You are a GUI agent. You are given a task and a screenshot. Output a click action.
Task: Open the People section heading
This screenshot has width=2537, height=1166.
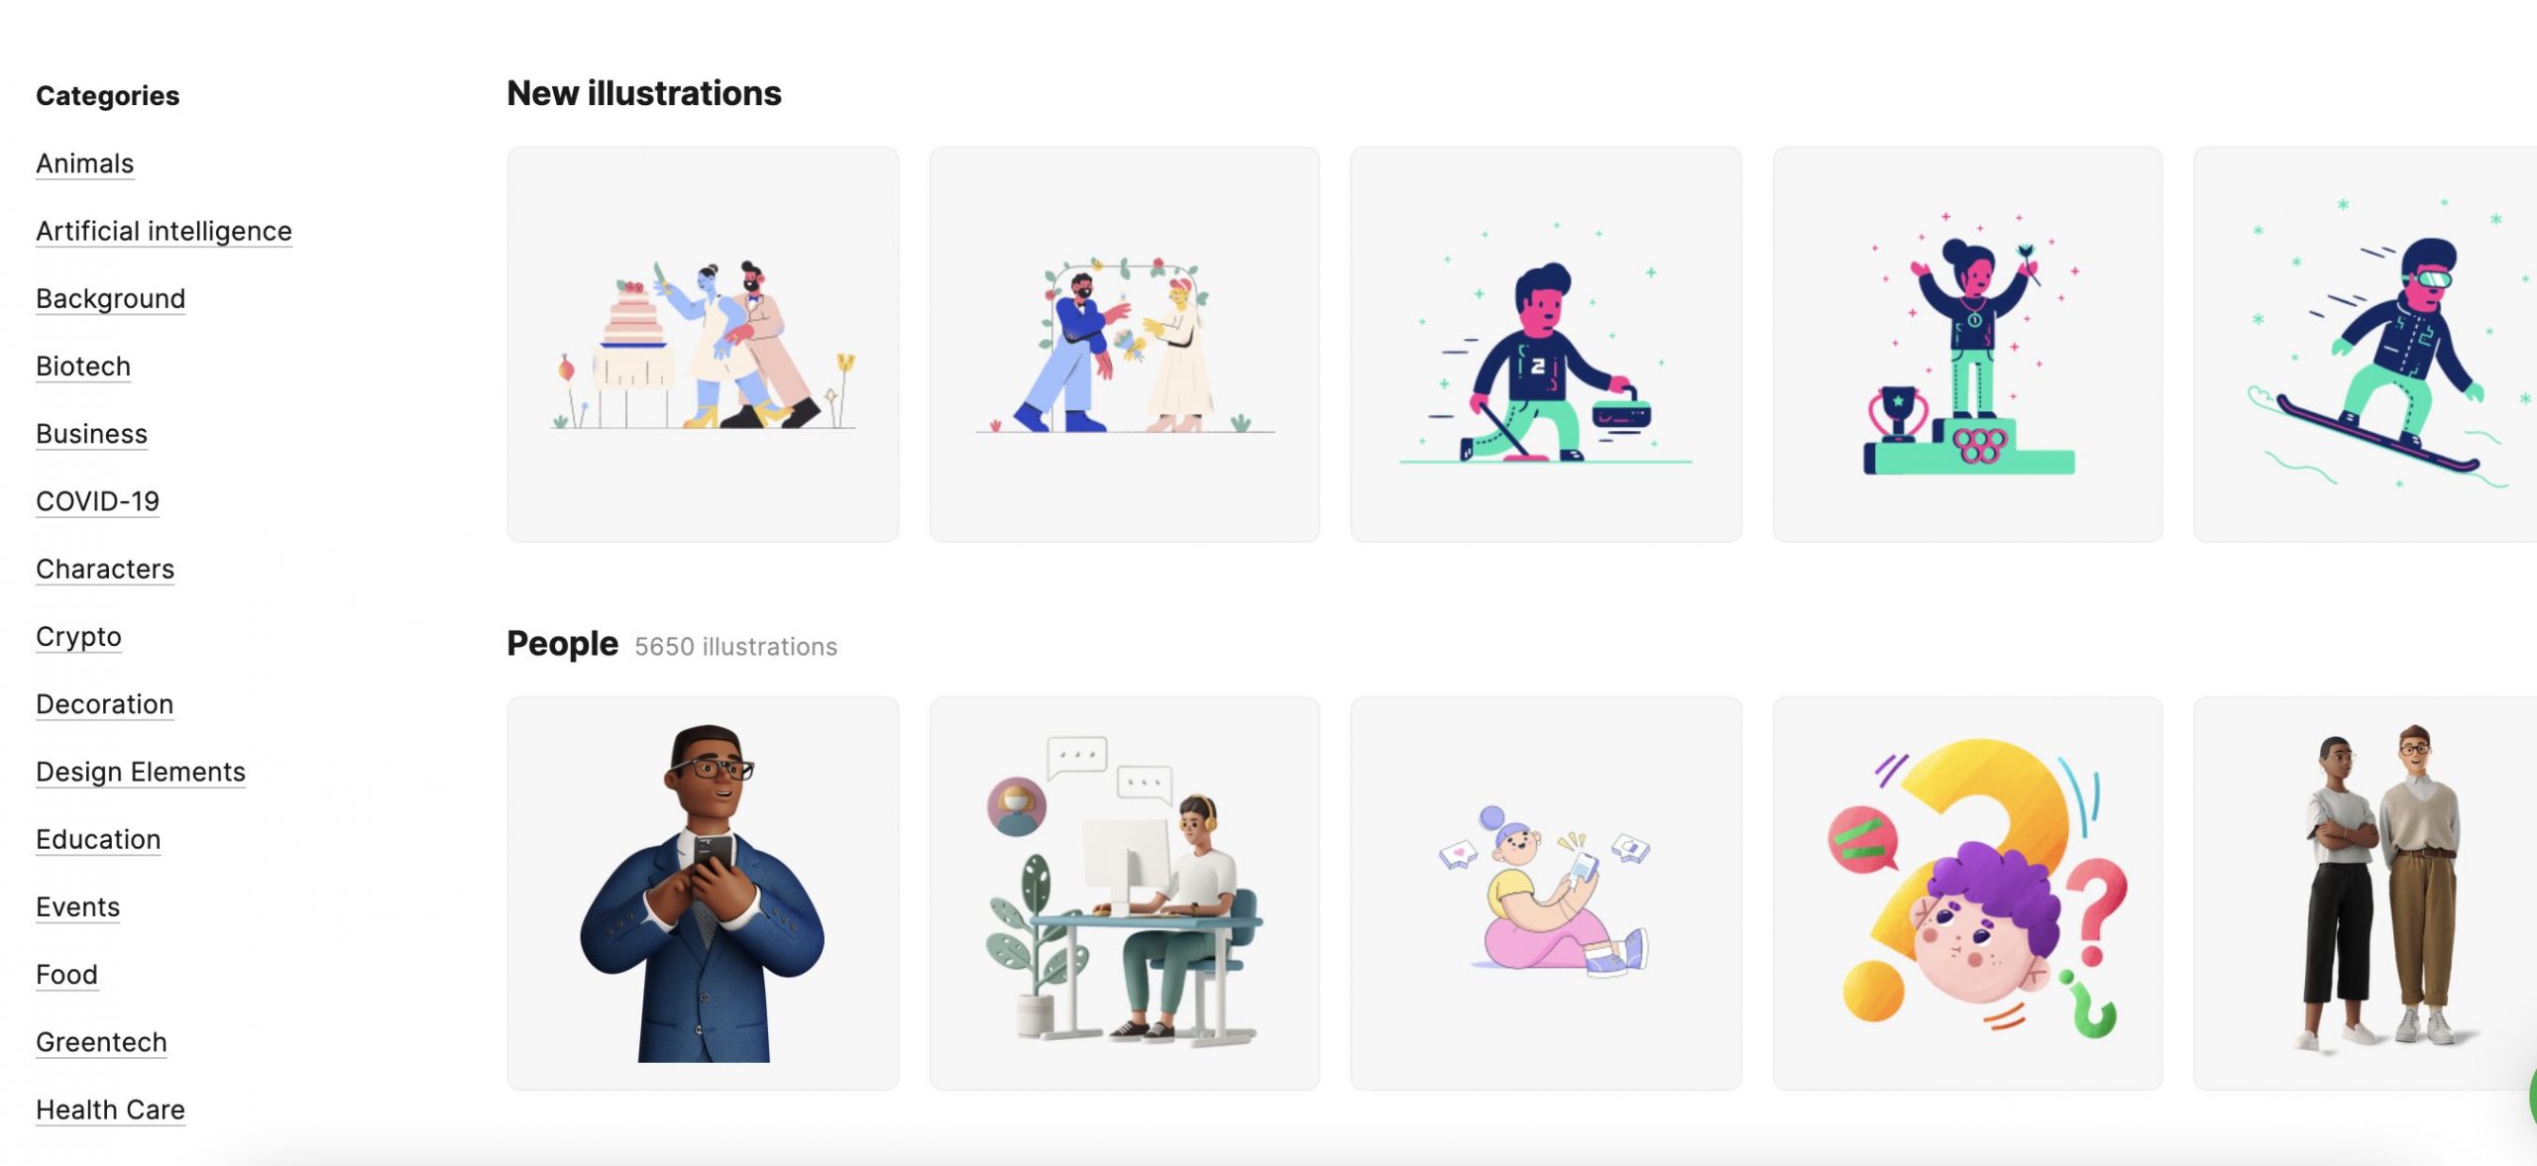(562, 644)
